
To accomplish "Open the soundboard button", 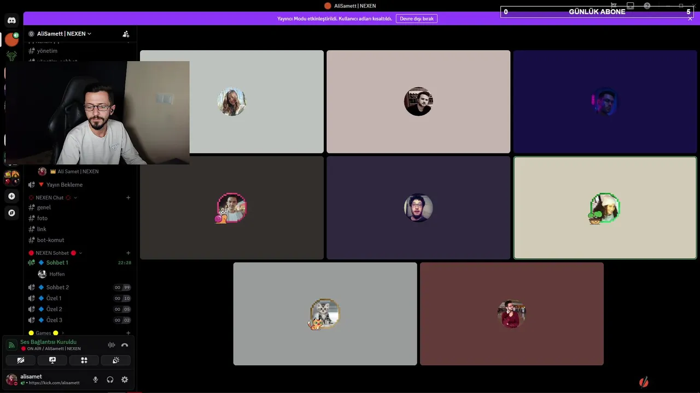I will pos(116,360).
